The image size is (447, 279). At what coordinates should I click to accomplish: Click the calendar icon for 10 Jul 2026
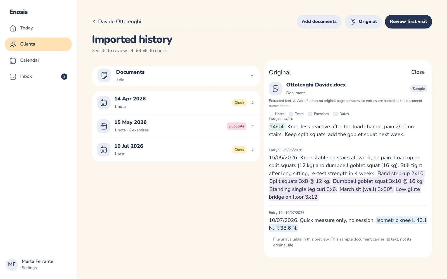[104, 150]
